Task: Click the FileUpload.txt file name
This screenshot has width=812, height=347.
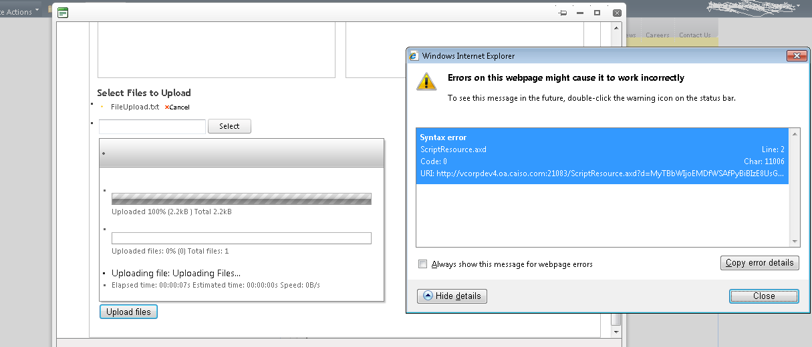Action: click(x=135, y=107)
